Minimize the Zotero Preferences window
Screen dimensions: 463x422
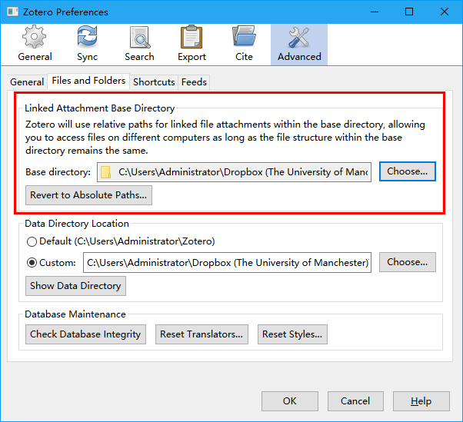coord(375,12)
